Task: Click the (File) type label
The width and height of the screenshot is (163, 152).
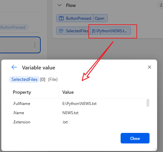Action: pyautogui.click(x=53, y=79)
